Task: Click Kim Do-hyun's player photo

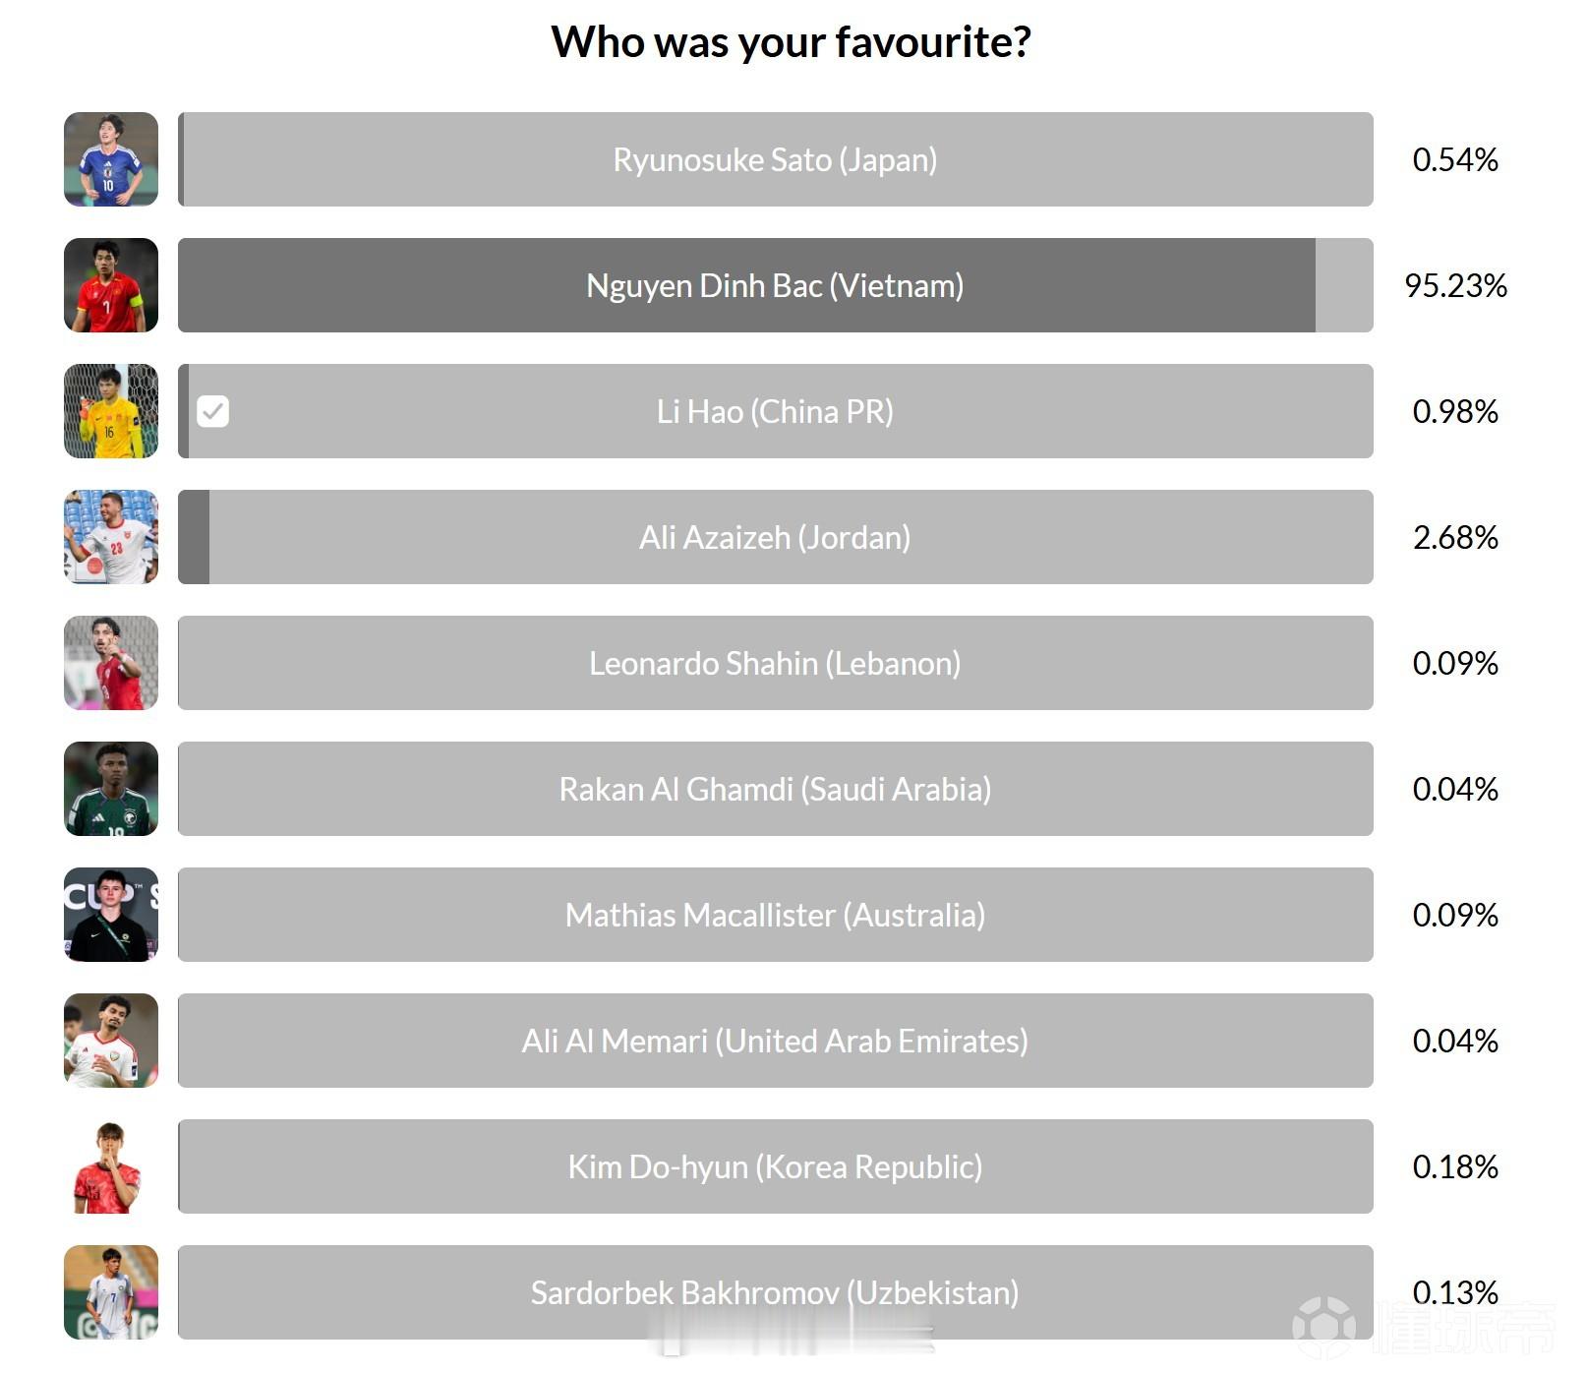Action: click(x=111, y=1166)
